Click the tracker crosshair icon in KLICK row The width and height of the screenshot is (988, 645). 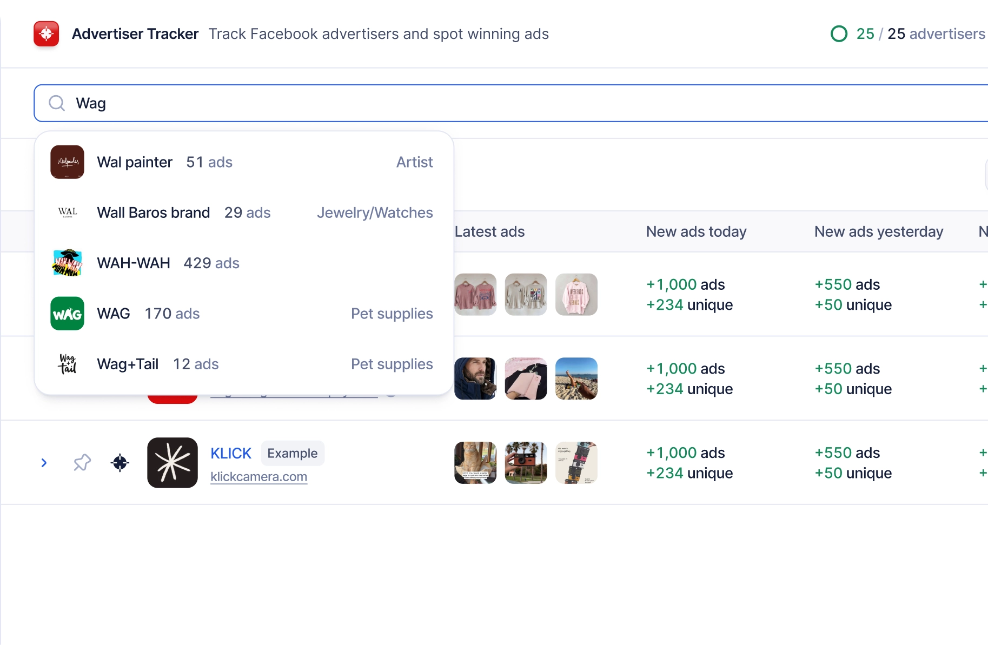(120, 463)
